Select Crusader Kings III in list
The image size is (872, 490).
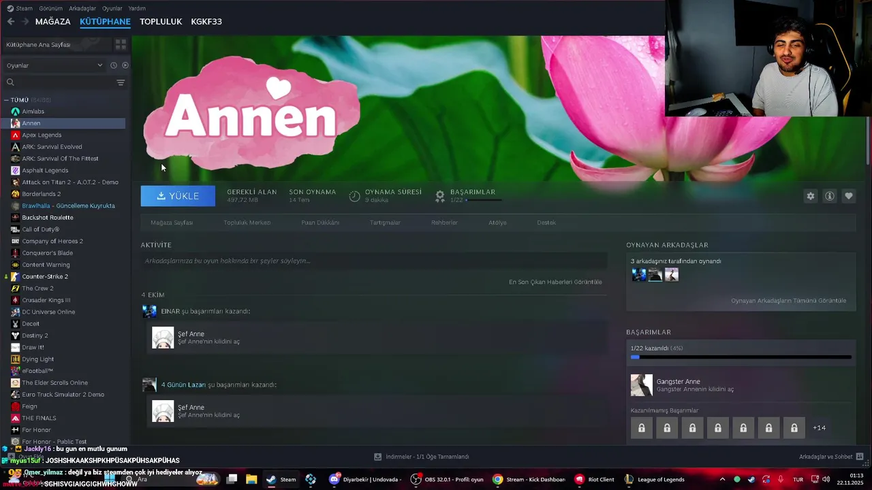46,300
